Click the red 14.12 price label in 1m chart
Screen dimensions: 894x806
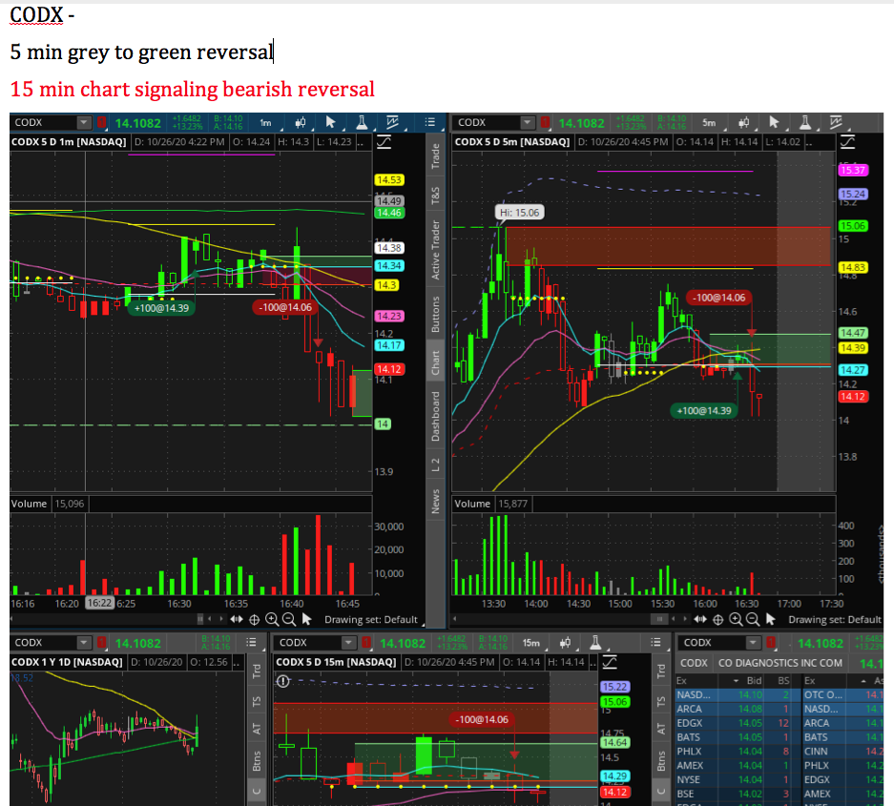[x=389, y=369]
